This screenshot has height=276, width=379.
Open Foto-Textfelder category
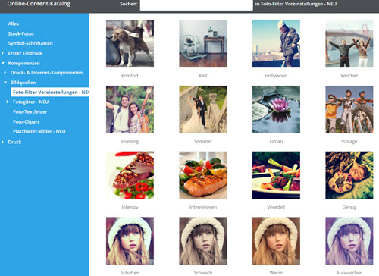30,111
